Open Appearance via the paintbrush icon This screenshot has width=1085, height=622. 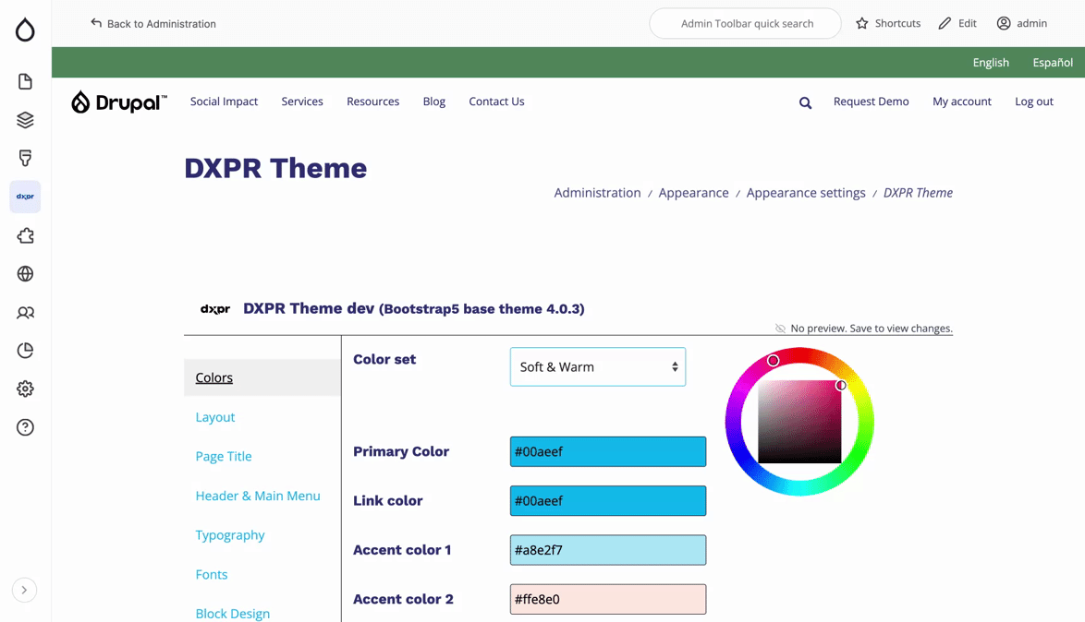pos(24,158)
